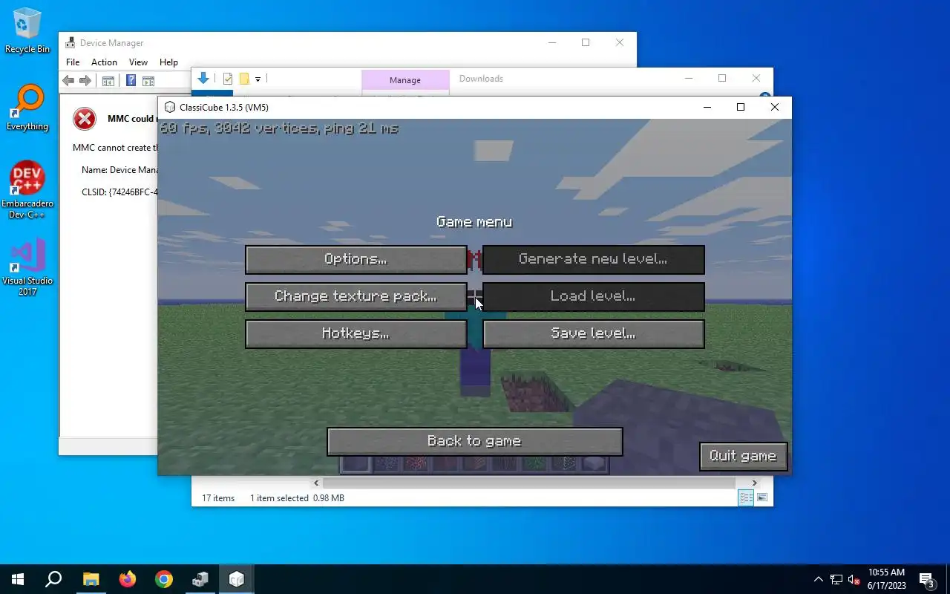This screenshot has width=950, height=594.
Task: Select Everything search desktop shortcut
Action: (x=27, y=108)
